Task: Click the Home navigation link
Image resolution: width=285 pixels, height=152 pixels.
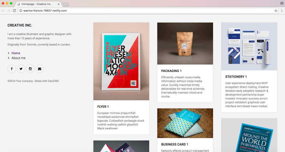Action: point(16,53)
